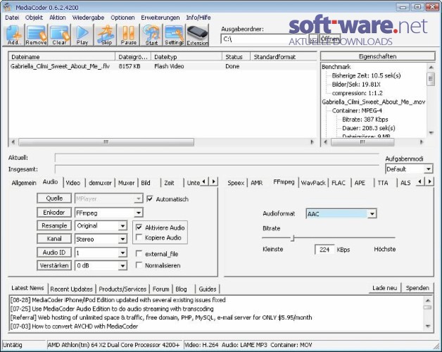
Task: Click the Audio ID button
Action: (x=54, y=252)
